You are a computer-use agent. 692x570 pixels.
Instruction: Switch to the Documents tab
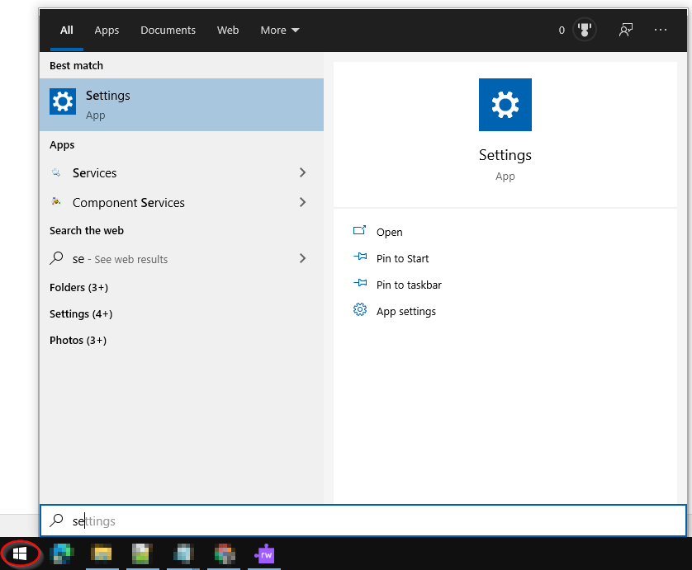[x=168, y=30]
